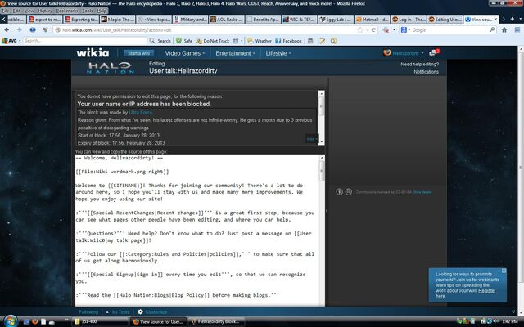Open the Need help editing? link
Screen dimensions: 524x327
point(420,64)
